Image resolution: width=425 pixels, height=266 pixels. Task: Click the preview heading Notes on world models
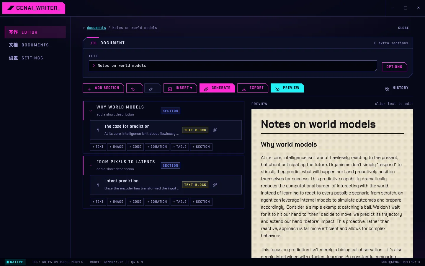[x=318, y=124]
